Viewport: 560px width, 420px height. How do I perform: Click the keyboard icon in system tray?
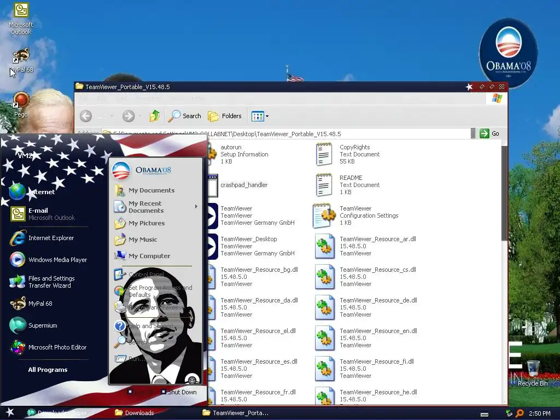485,415
